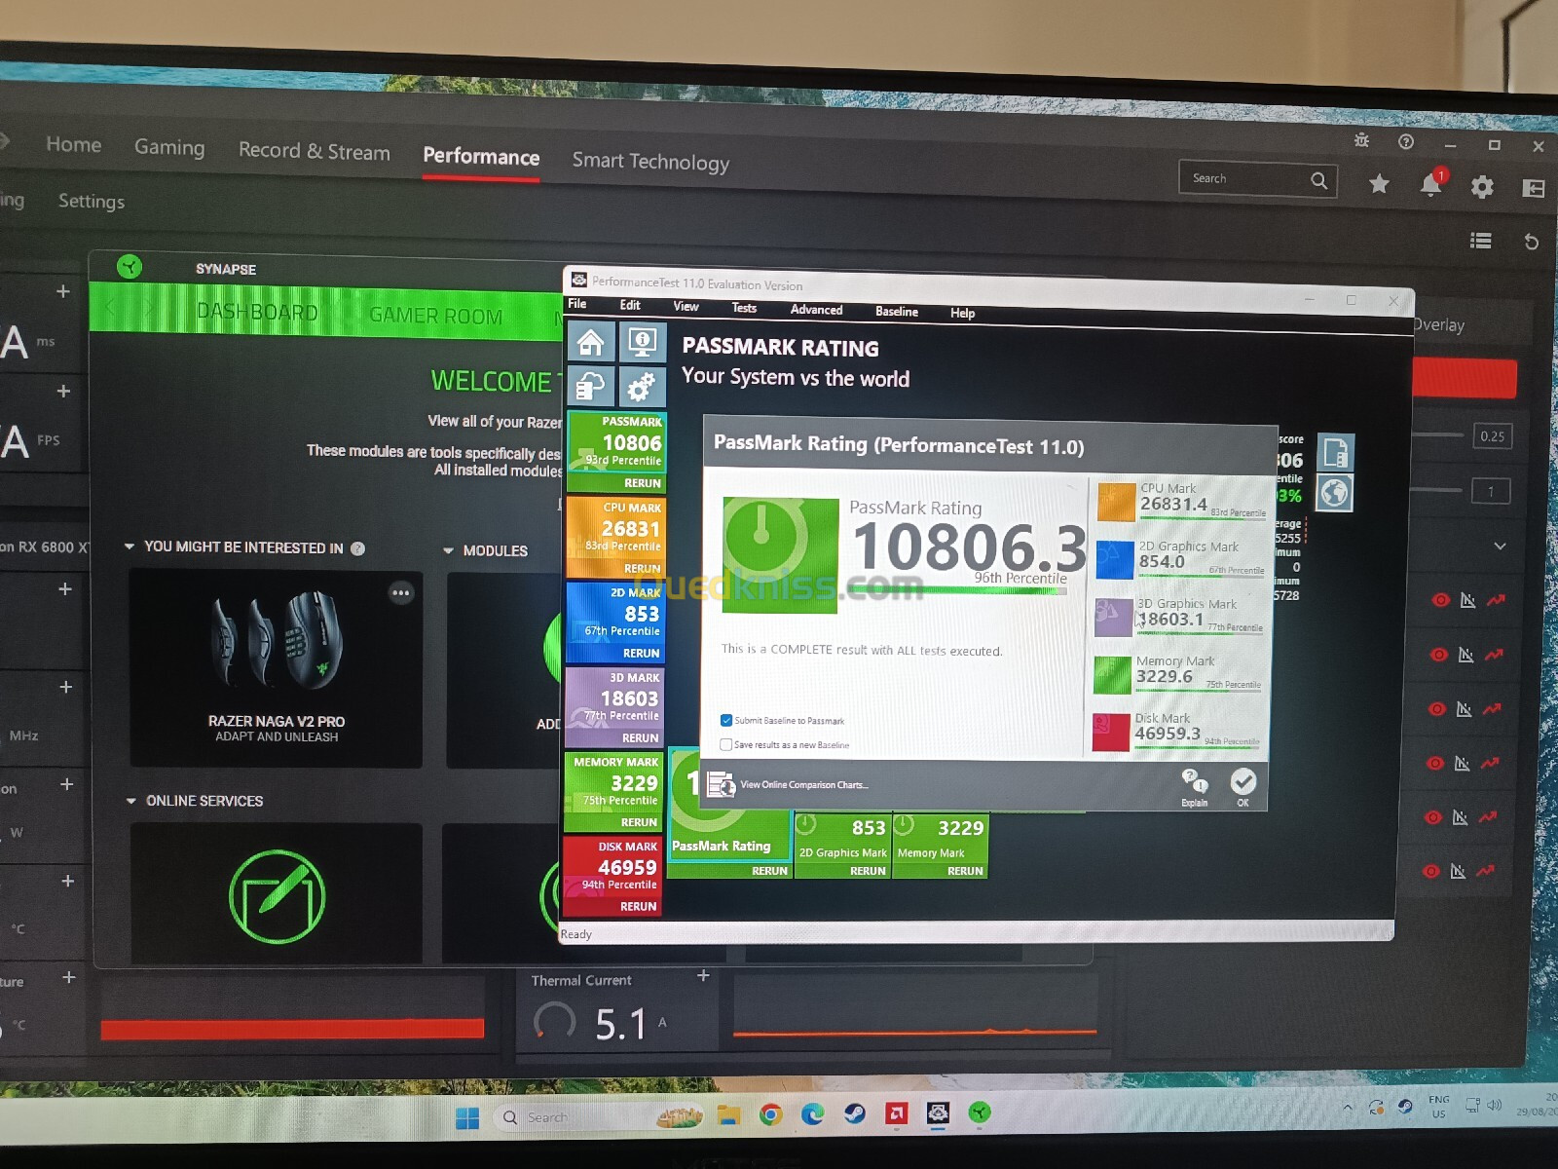Click help icon beside You Might Be Interested
This screenshot has height=1169, width=1558.
tap(358, 548)
